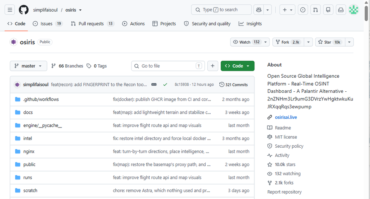Open commit message 'chore: remove Astra, which nothing used'

[x=162, y=190]
